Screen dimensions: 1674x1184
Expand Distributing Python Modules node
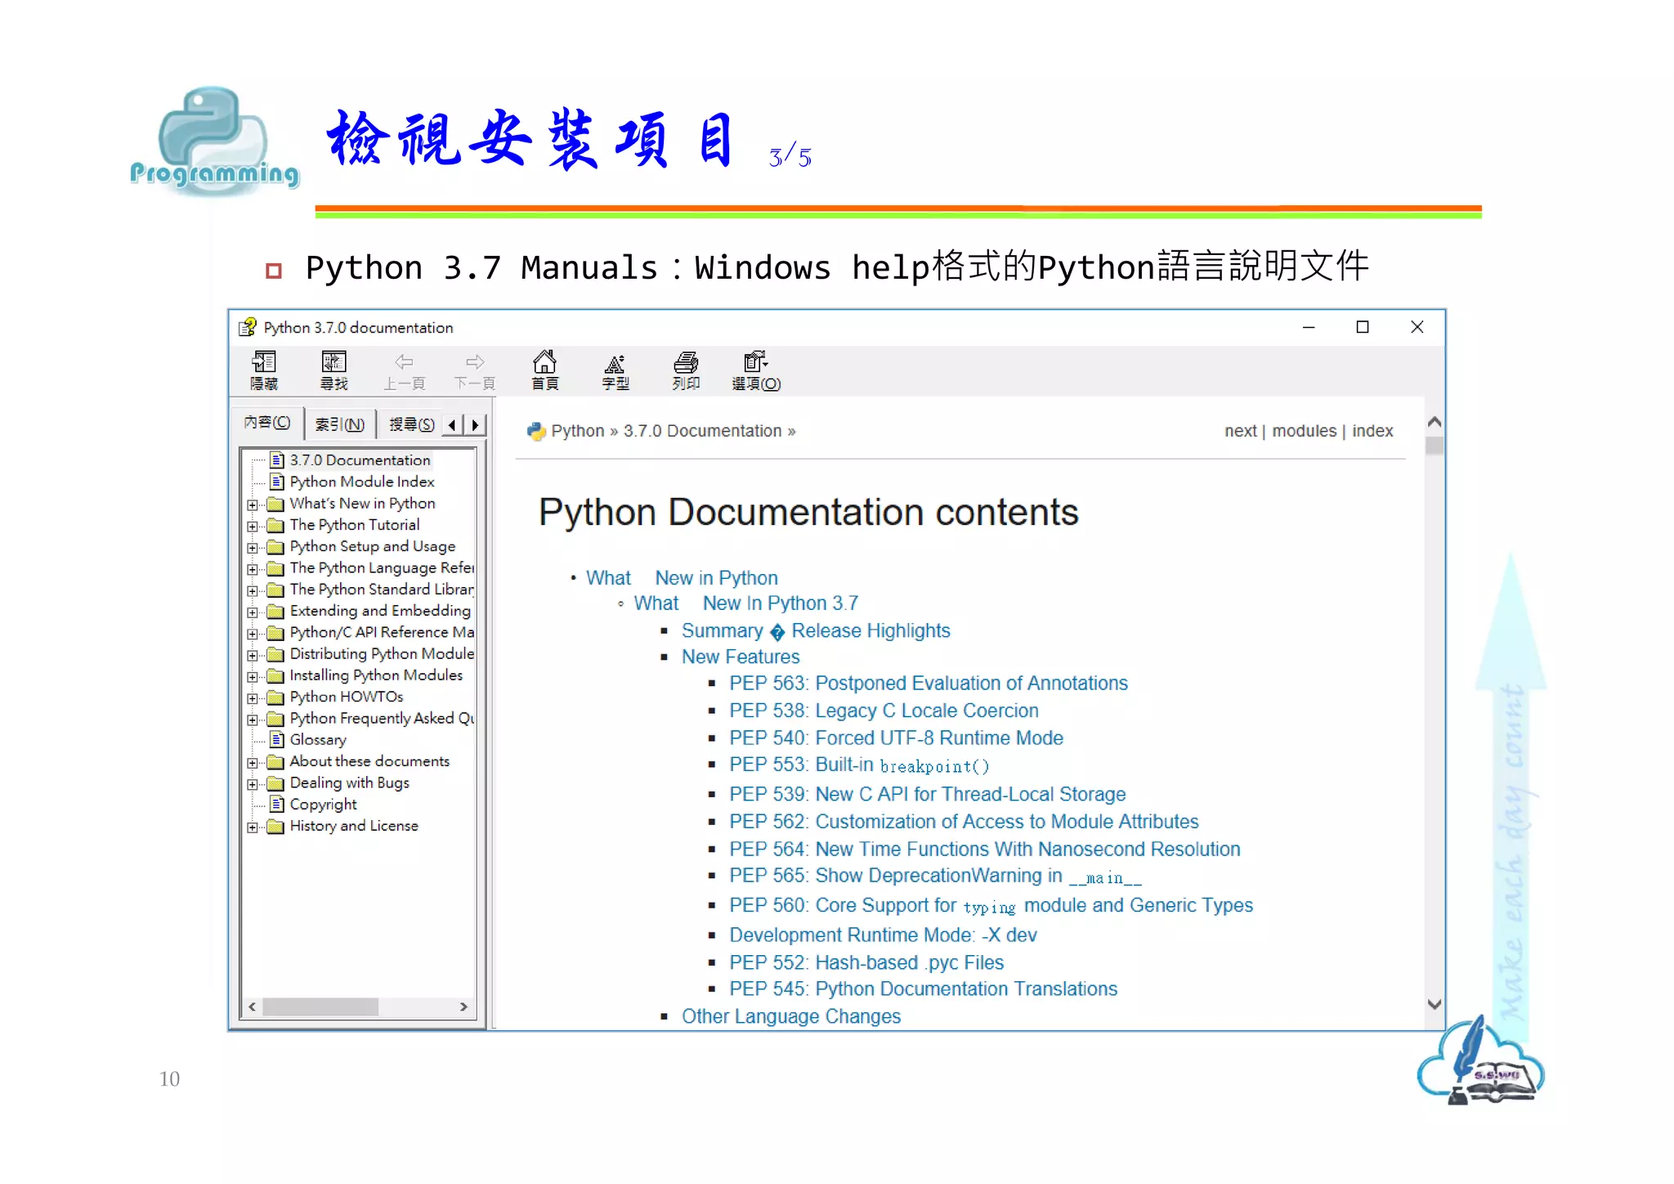tap(253, 655)
